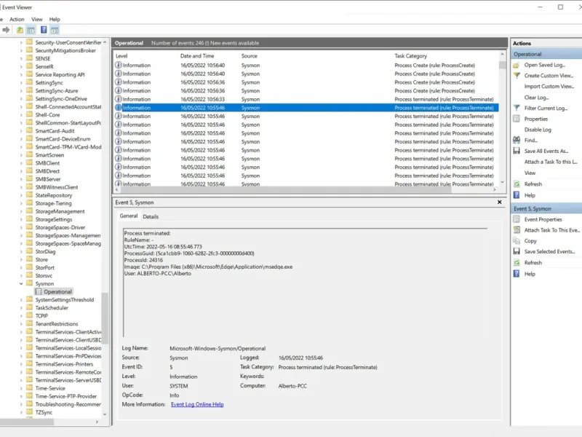
Task: Expand the SENSE tree node
Action: point(21,59)
